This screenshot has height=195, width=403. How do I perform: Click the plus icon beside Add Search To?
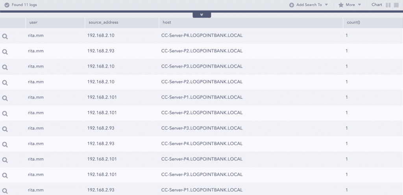point(292,5)
